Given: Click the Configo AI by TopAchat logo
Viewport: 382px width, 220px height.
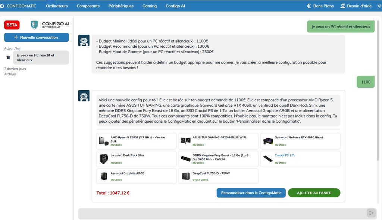Looking at the screenshot, I should (50, 25).
